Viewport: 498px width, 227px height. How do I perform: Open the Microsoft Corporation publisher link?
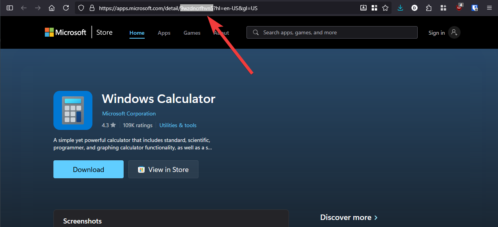click(129, 113)
